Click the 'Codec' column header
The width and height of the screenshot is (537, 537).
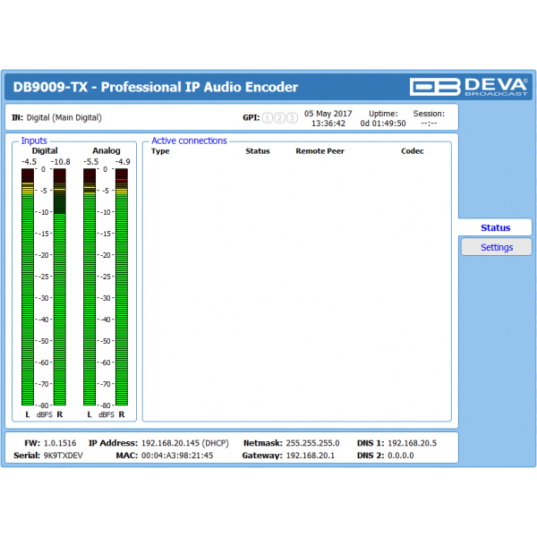tap(413, 151)
